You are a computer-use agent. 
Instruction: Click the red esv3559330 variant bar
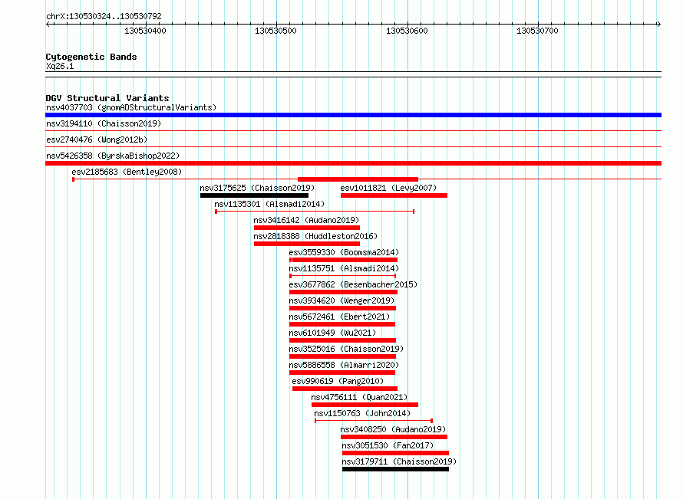(x=344, y=260)
